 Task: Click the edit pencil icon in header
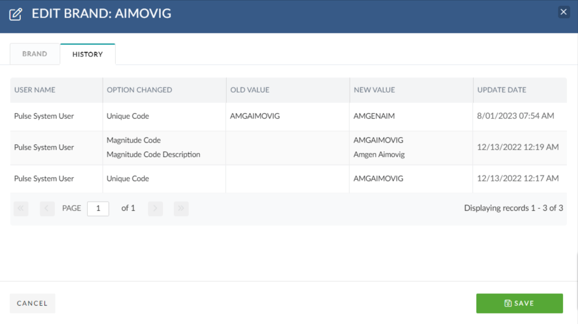coord(15,14)
